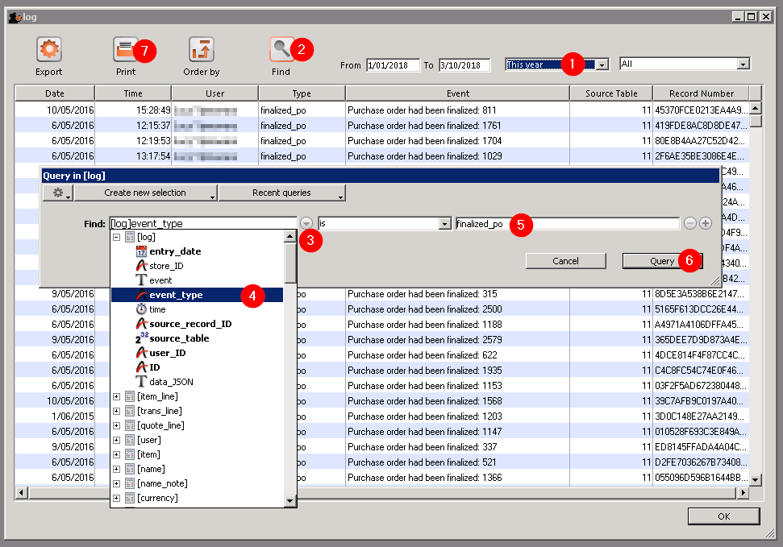Open the query settings gear menu

tap(57, 193)
